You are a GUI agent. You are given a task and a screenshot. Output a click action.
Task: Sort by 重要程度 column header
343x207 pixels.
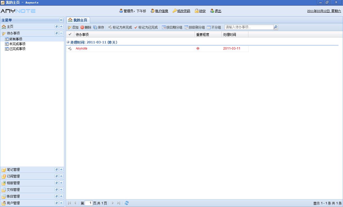[208, 34]
